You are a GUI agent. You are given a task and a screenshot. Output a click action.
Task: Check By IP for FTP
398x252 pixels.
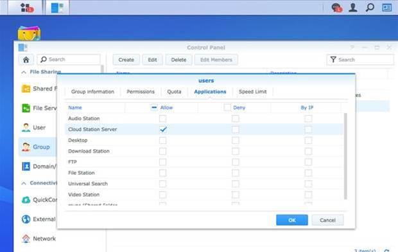point(308,162)
